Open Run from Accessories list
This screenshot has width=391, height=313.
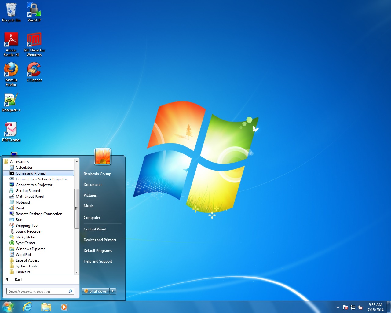19,220
